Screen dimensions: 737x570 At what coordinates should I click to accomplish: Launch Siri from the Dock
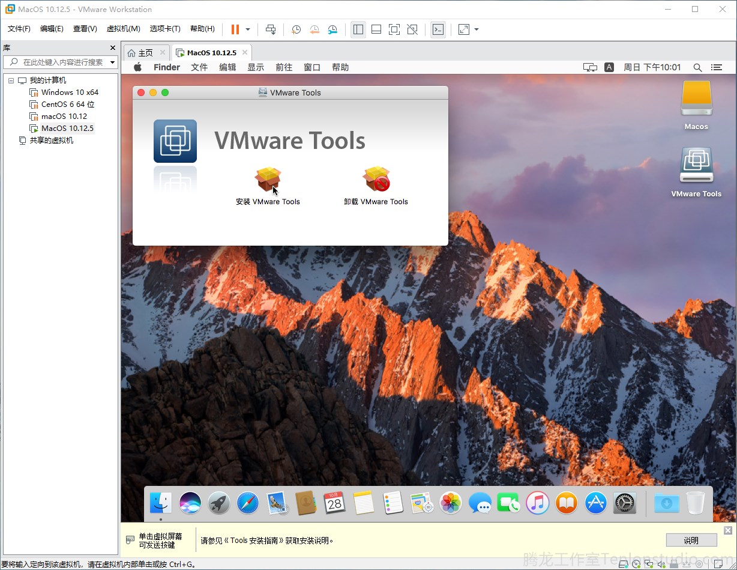(190, 503)
